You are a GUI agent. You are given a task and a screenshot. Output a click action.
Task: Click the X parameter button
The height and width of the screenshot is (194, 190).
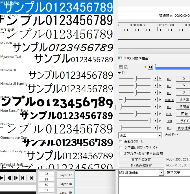click(183, 79)
